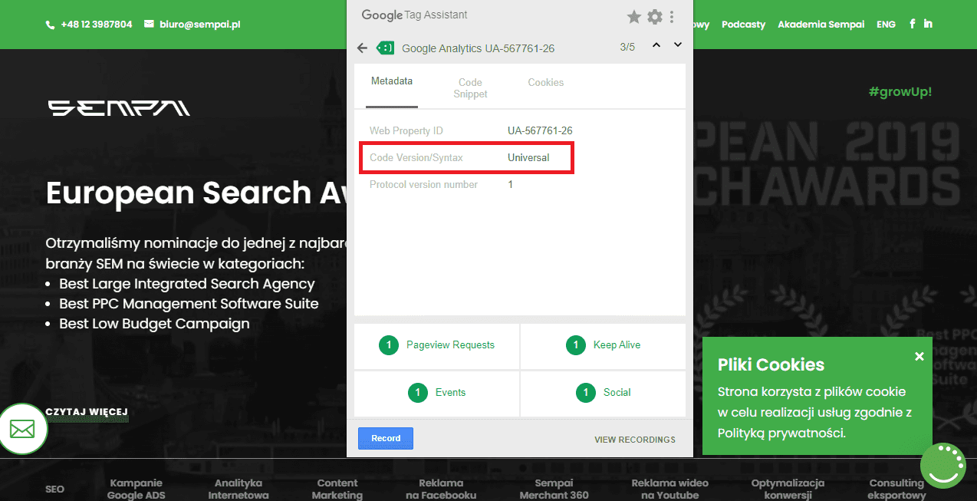Open the Facebook icon in top bar

(912, 24)
